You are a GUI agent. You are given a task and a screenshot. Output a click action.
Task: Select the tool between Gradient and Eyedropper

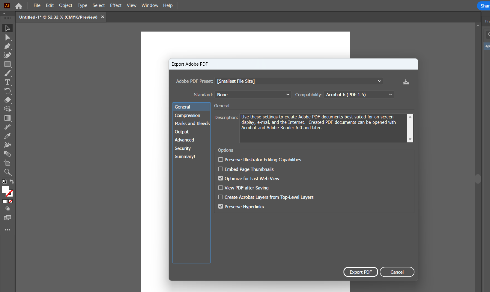7,127
